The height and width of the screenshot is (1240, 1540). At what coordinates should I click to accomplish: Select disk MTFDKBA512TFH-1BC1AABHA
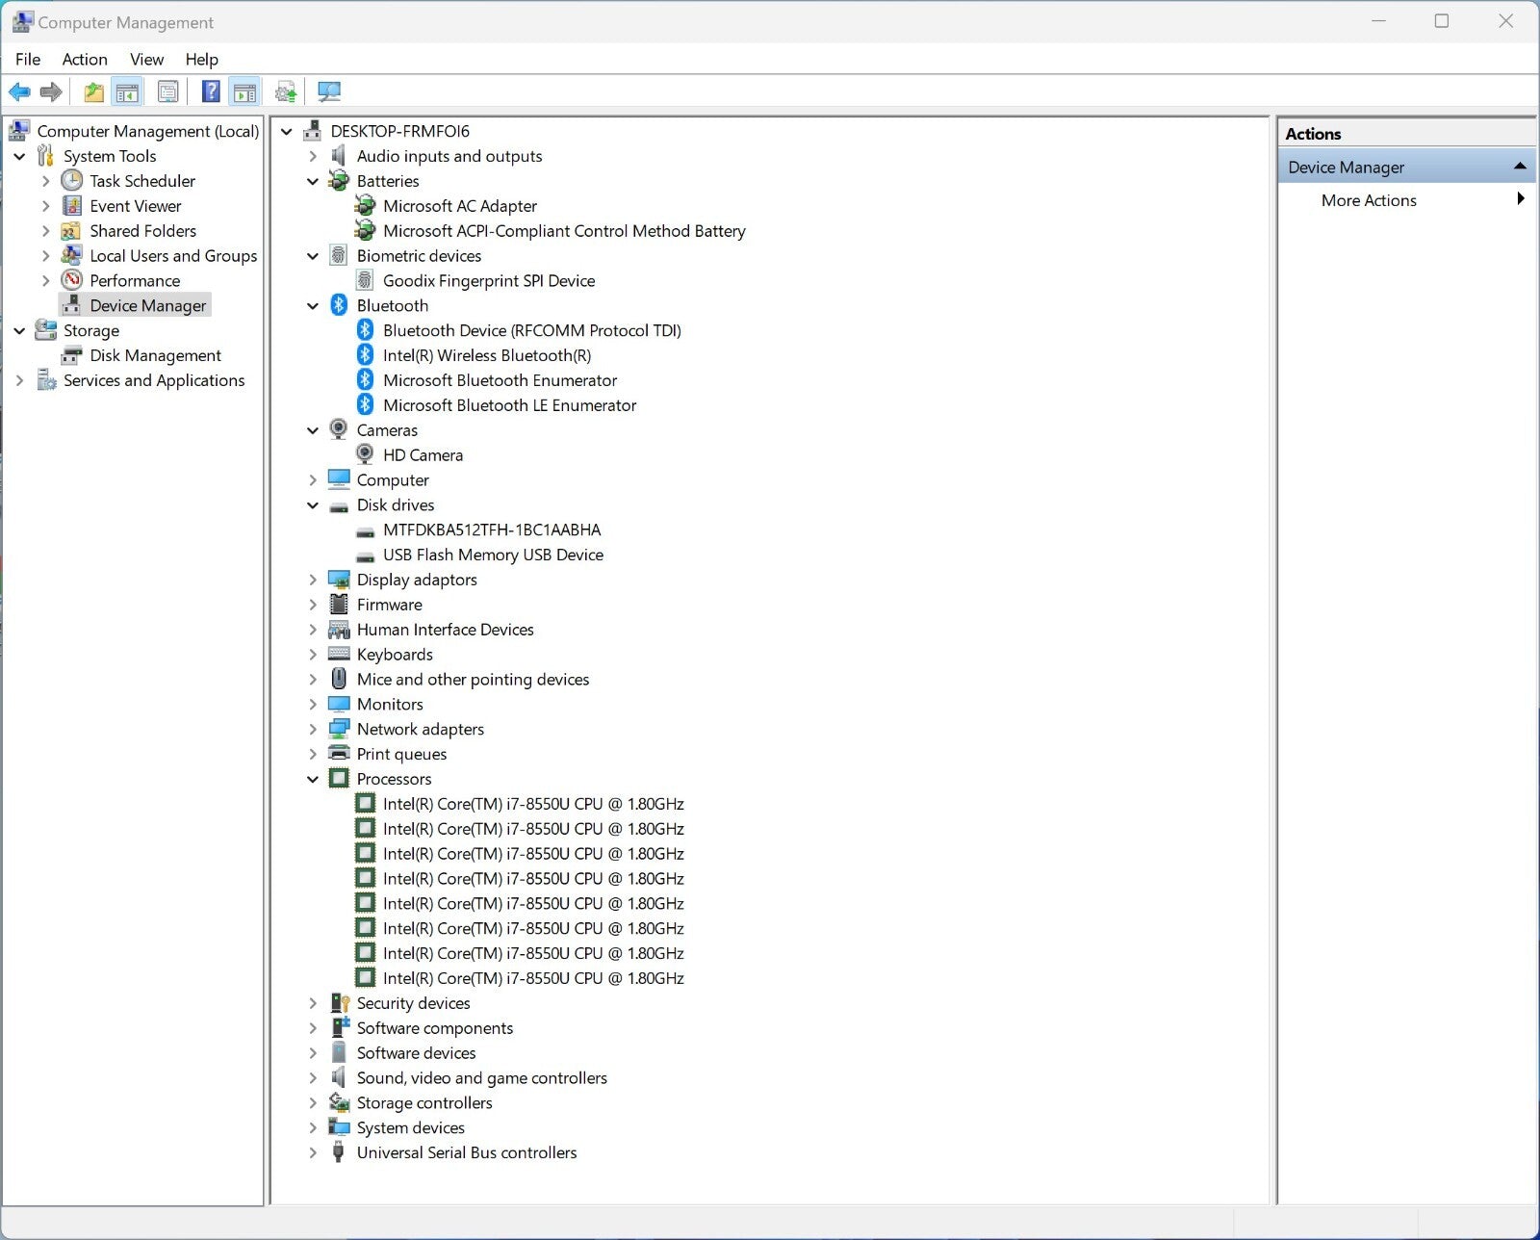tap(492, 530)
